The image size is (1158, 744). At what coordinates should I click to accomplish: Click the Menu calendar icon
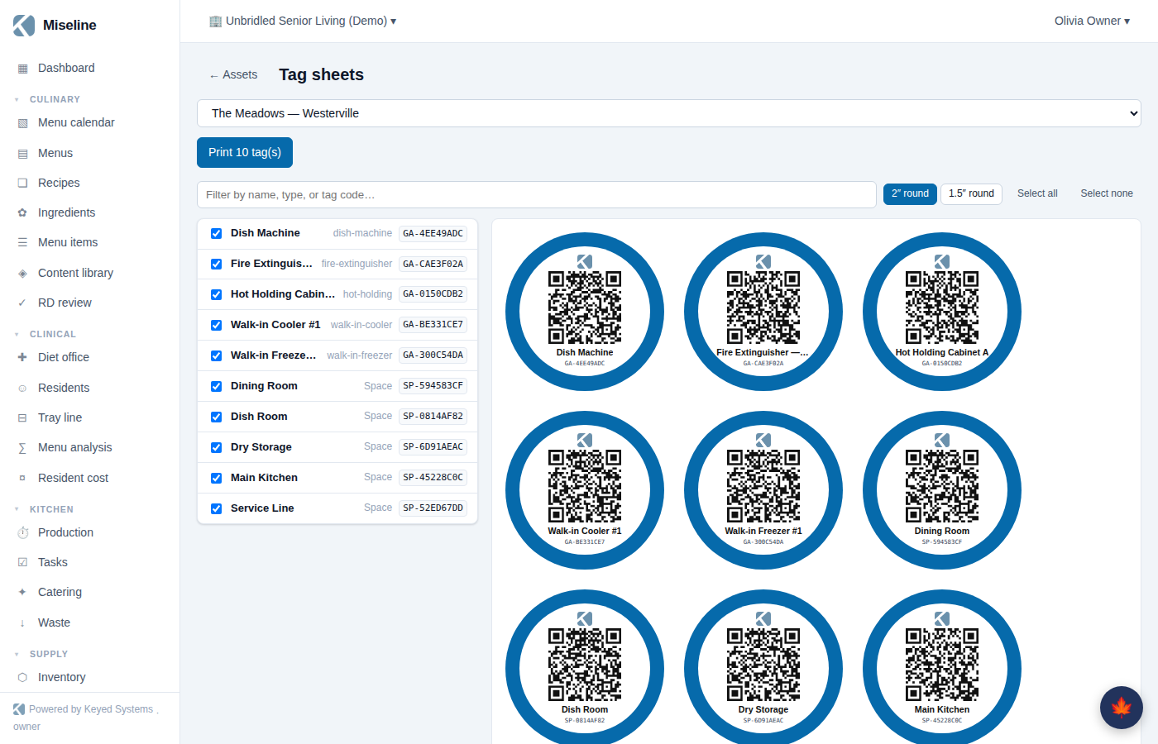[22, 123]
